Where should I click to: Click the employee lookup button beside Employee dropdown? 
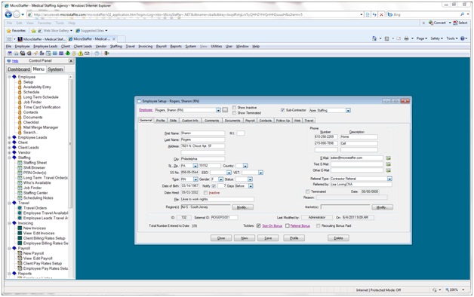[x=225, y=110]
